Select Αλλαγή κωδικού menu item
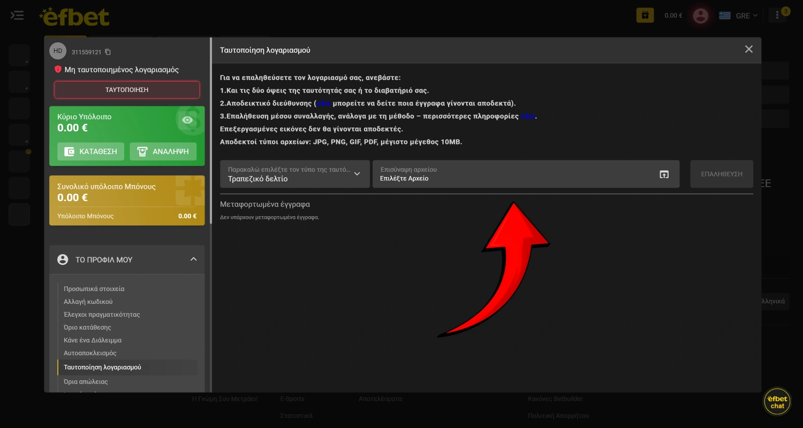803x428 pixels. pyautogui.click(x=88, y=302)
